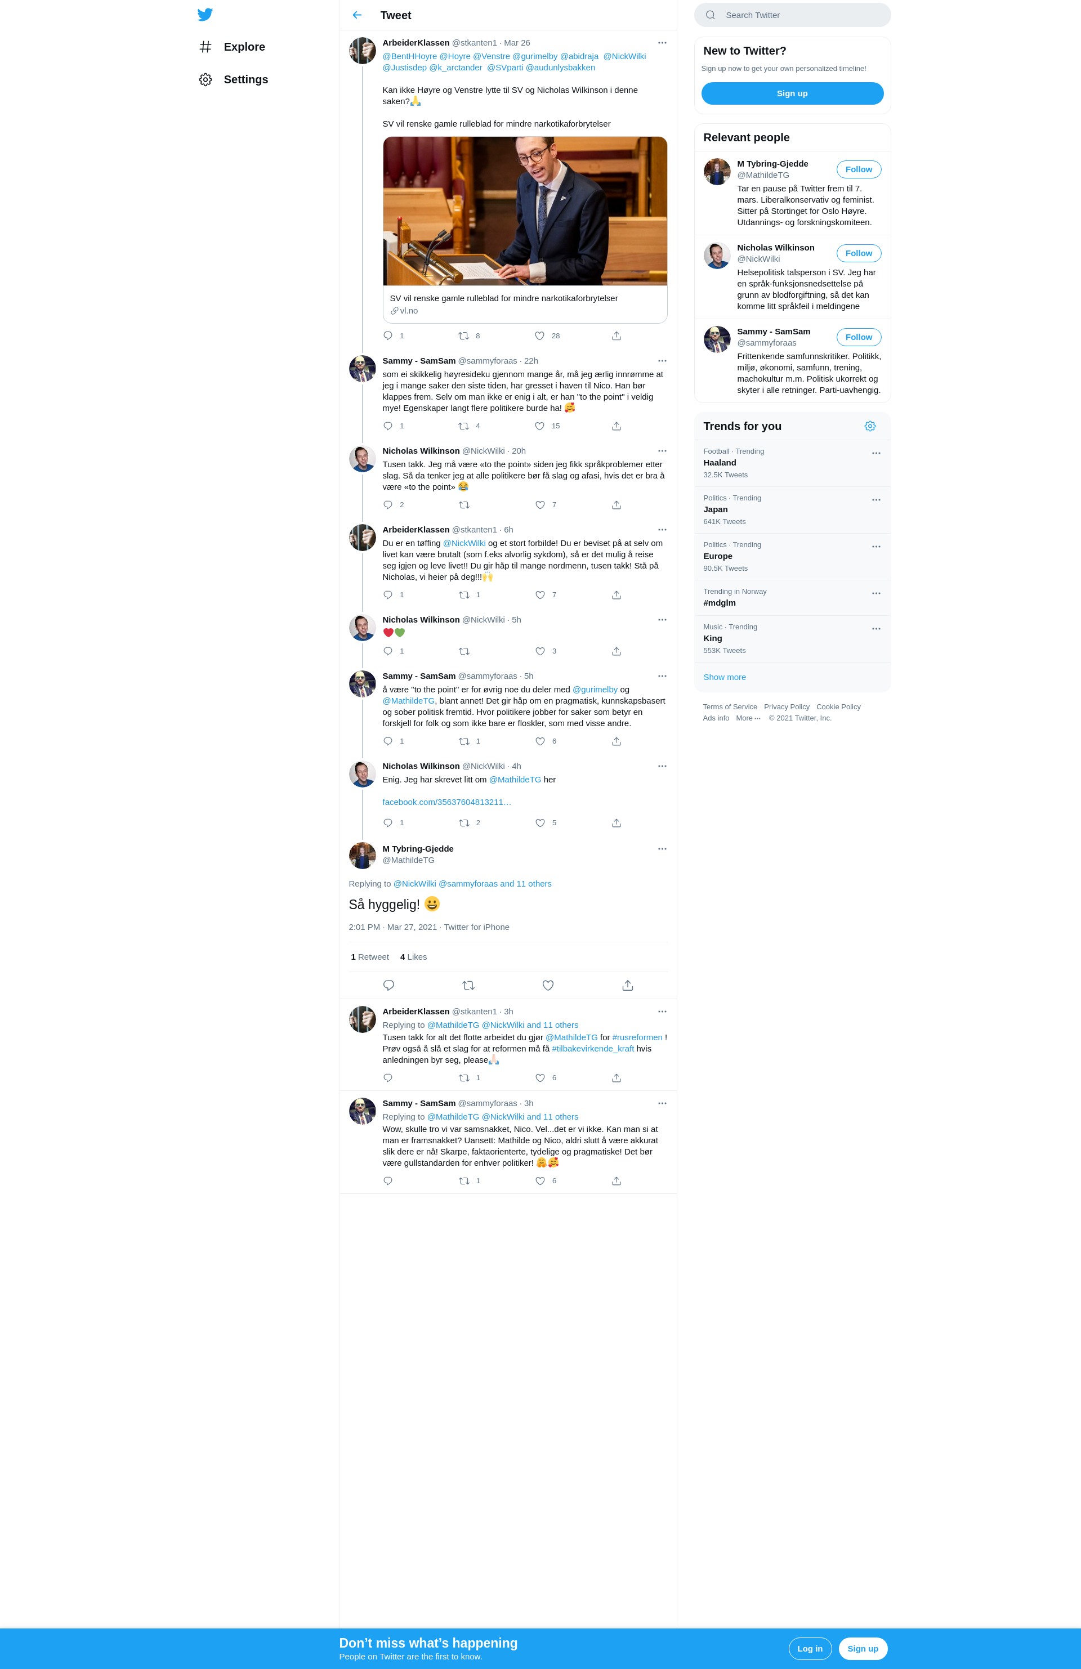Click the Twitter bird home logo
This screenshot has height=1669, width=1081.
(205, 15)
